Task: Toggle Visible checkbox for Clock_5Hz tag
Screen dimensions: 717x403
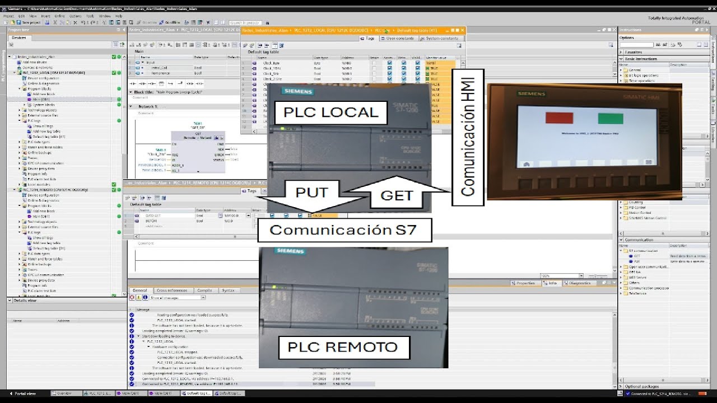Action: point(418,74)
